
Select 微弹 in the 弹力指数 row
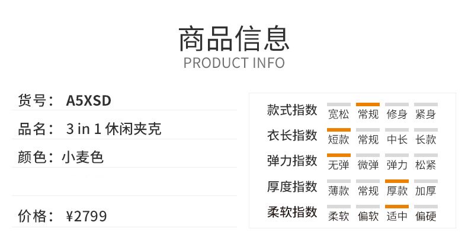(x=367, y=165)
